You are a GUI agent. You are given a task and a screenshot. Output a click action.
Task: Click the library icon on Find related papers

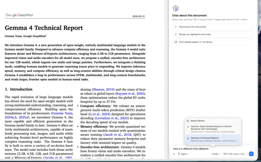point(176,42)
